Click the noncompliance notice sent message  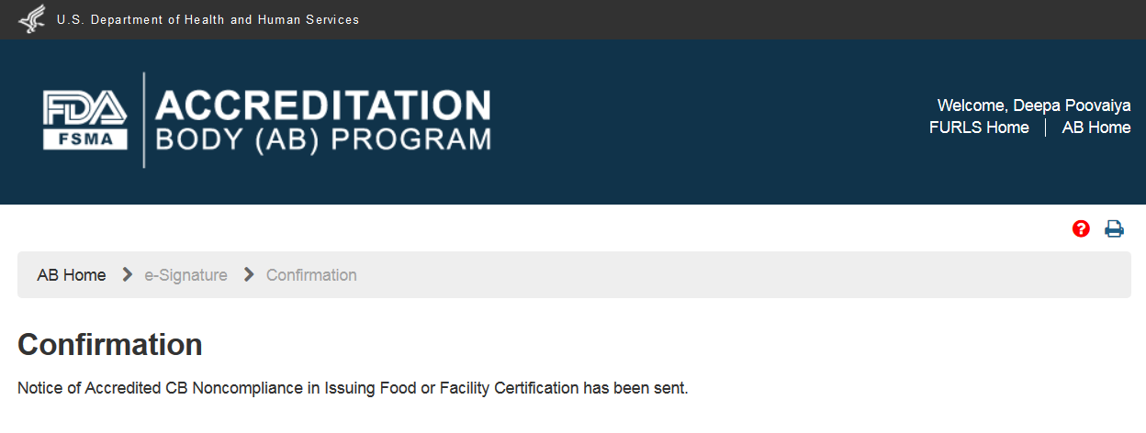coord(353,388)
